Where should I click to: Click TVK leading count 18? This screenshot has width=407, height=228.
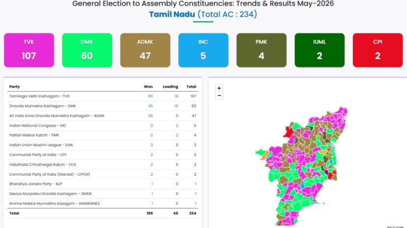[x=176, y=96]
